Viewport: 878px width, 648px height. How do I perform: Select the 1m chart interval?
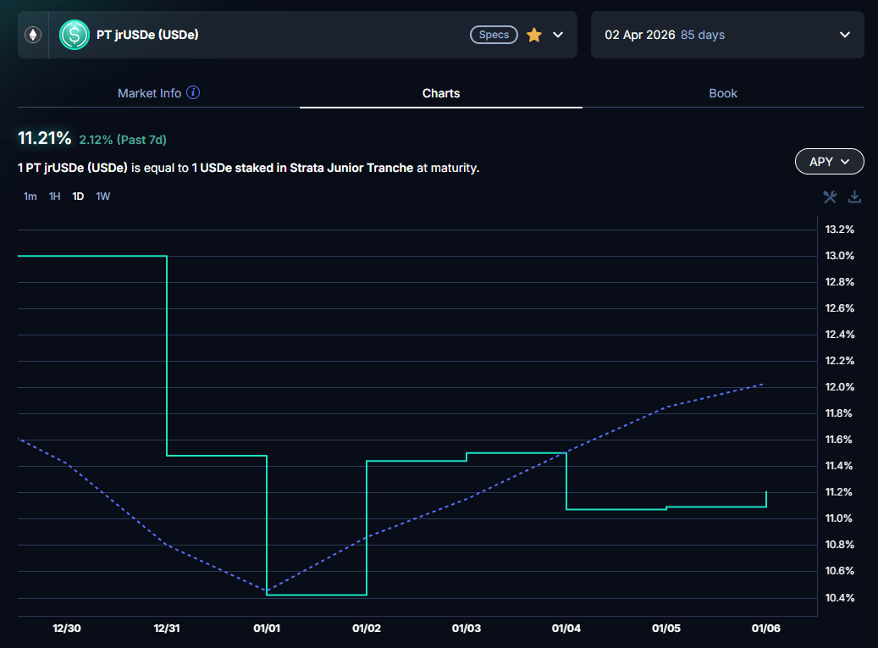30,197
